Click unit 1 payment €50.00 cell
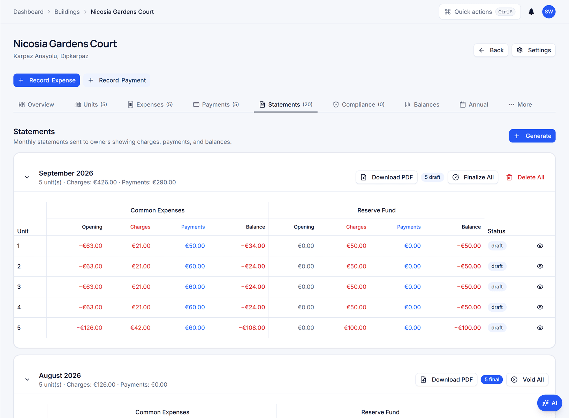The width and height of the screenshot is (569, 418). (x=195, y=246)
